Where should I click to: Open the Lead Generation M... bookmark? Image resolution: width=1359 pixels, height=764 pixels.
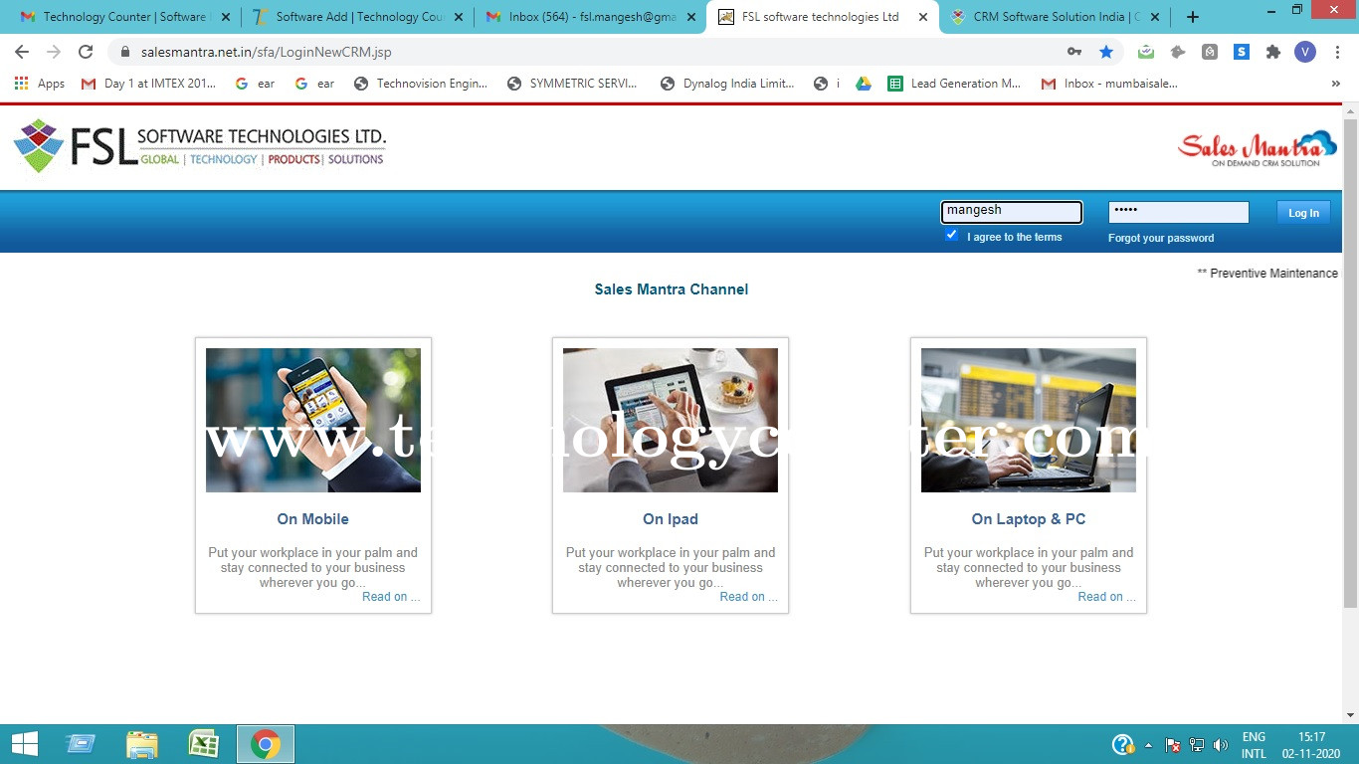pyautogui.click(x=954, y=84)
